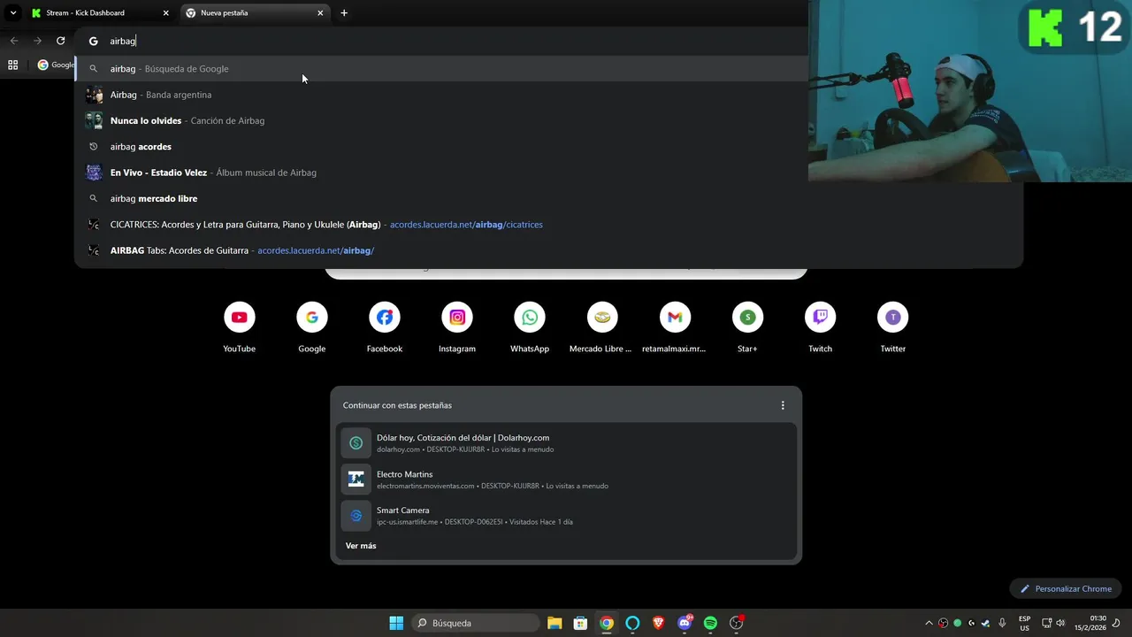The width and height of the screenshot is (1132, 637).
Task: Open the Twitch shortcut
Action: coord(820,326)
